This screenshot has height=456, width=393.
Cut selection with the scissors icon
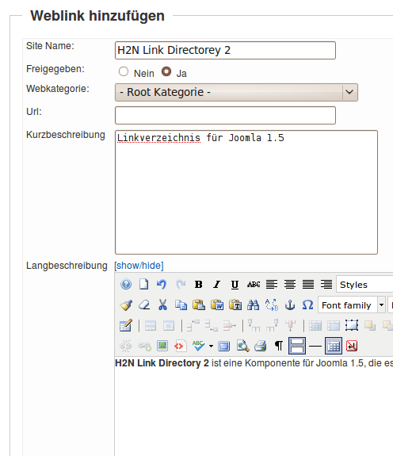tap(162, 305)
